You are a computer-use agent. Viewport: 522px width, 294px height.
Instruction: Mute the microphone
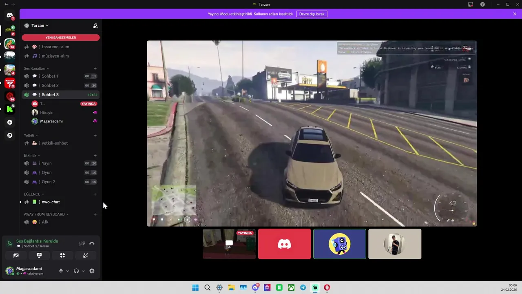click(x=61, y=271)
